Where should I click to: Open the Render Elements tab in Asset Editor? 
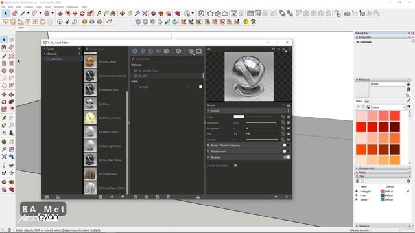click(158, 51)
